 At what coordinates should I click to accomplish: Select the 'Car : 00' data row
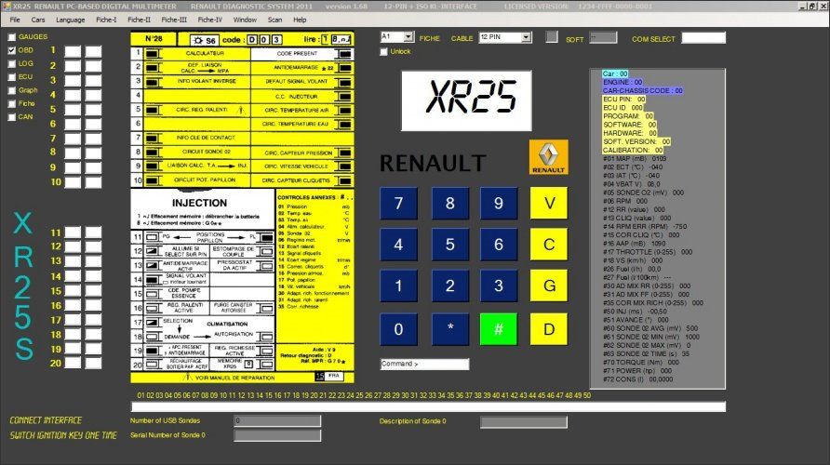pos(616,74)
